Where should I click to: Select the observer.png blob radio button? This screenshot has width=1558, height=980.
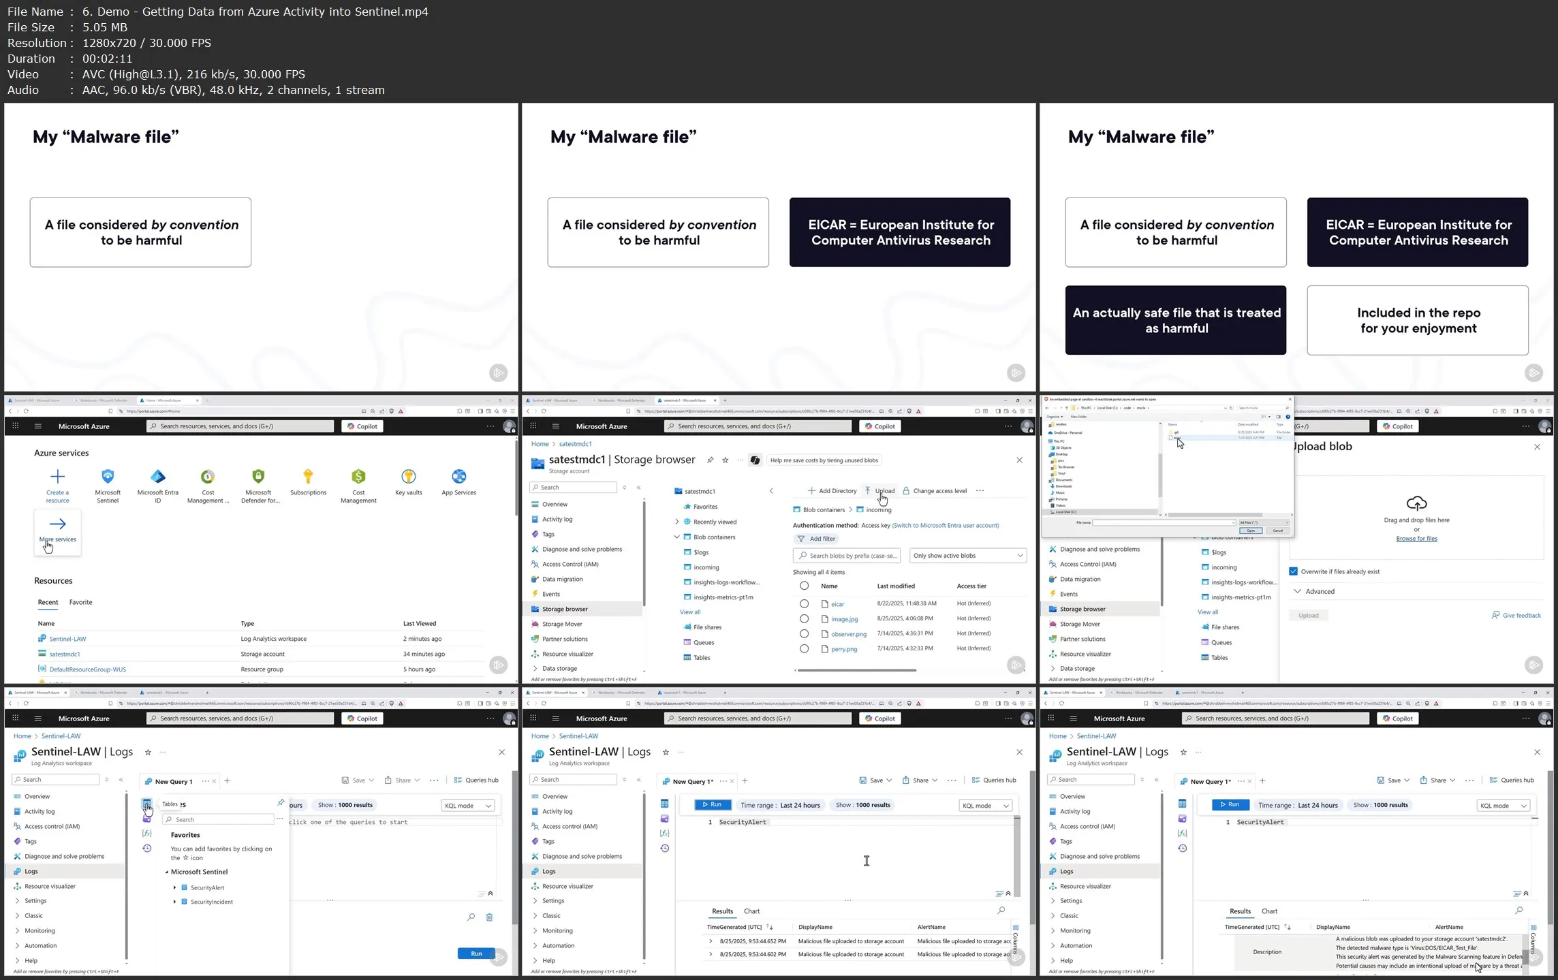(804, 633)
